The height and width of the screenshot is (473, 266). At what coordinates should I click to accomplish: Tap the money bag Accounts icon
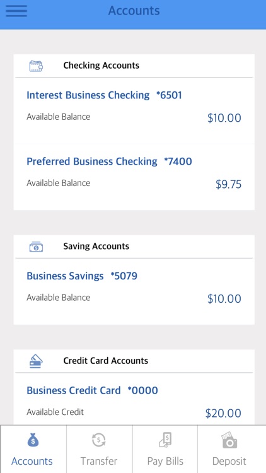pos(33,440)
